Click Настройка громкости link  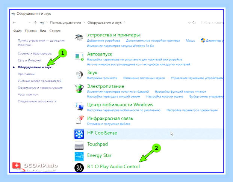point(102,78)
